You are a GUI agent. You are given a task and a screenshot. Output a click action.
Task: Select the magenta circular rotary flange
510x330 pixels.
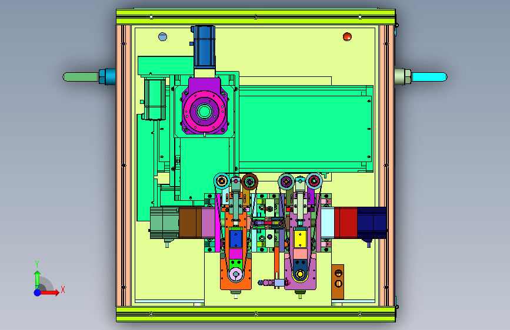pos(204,112)
